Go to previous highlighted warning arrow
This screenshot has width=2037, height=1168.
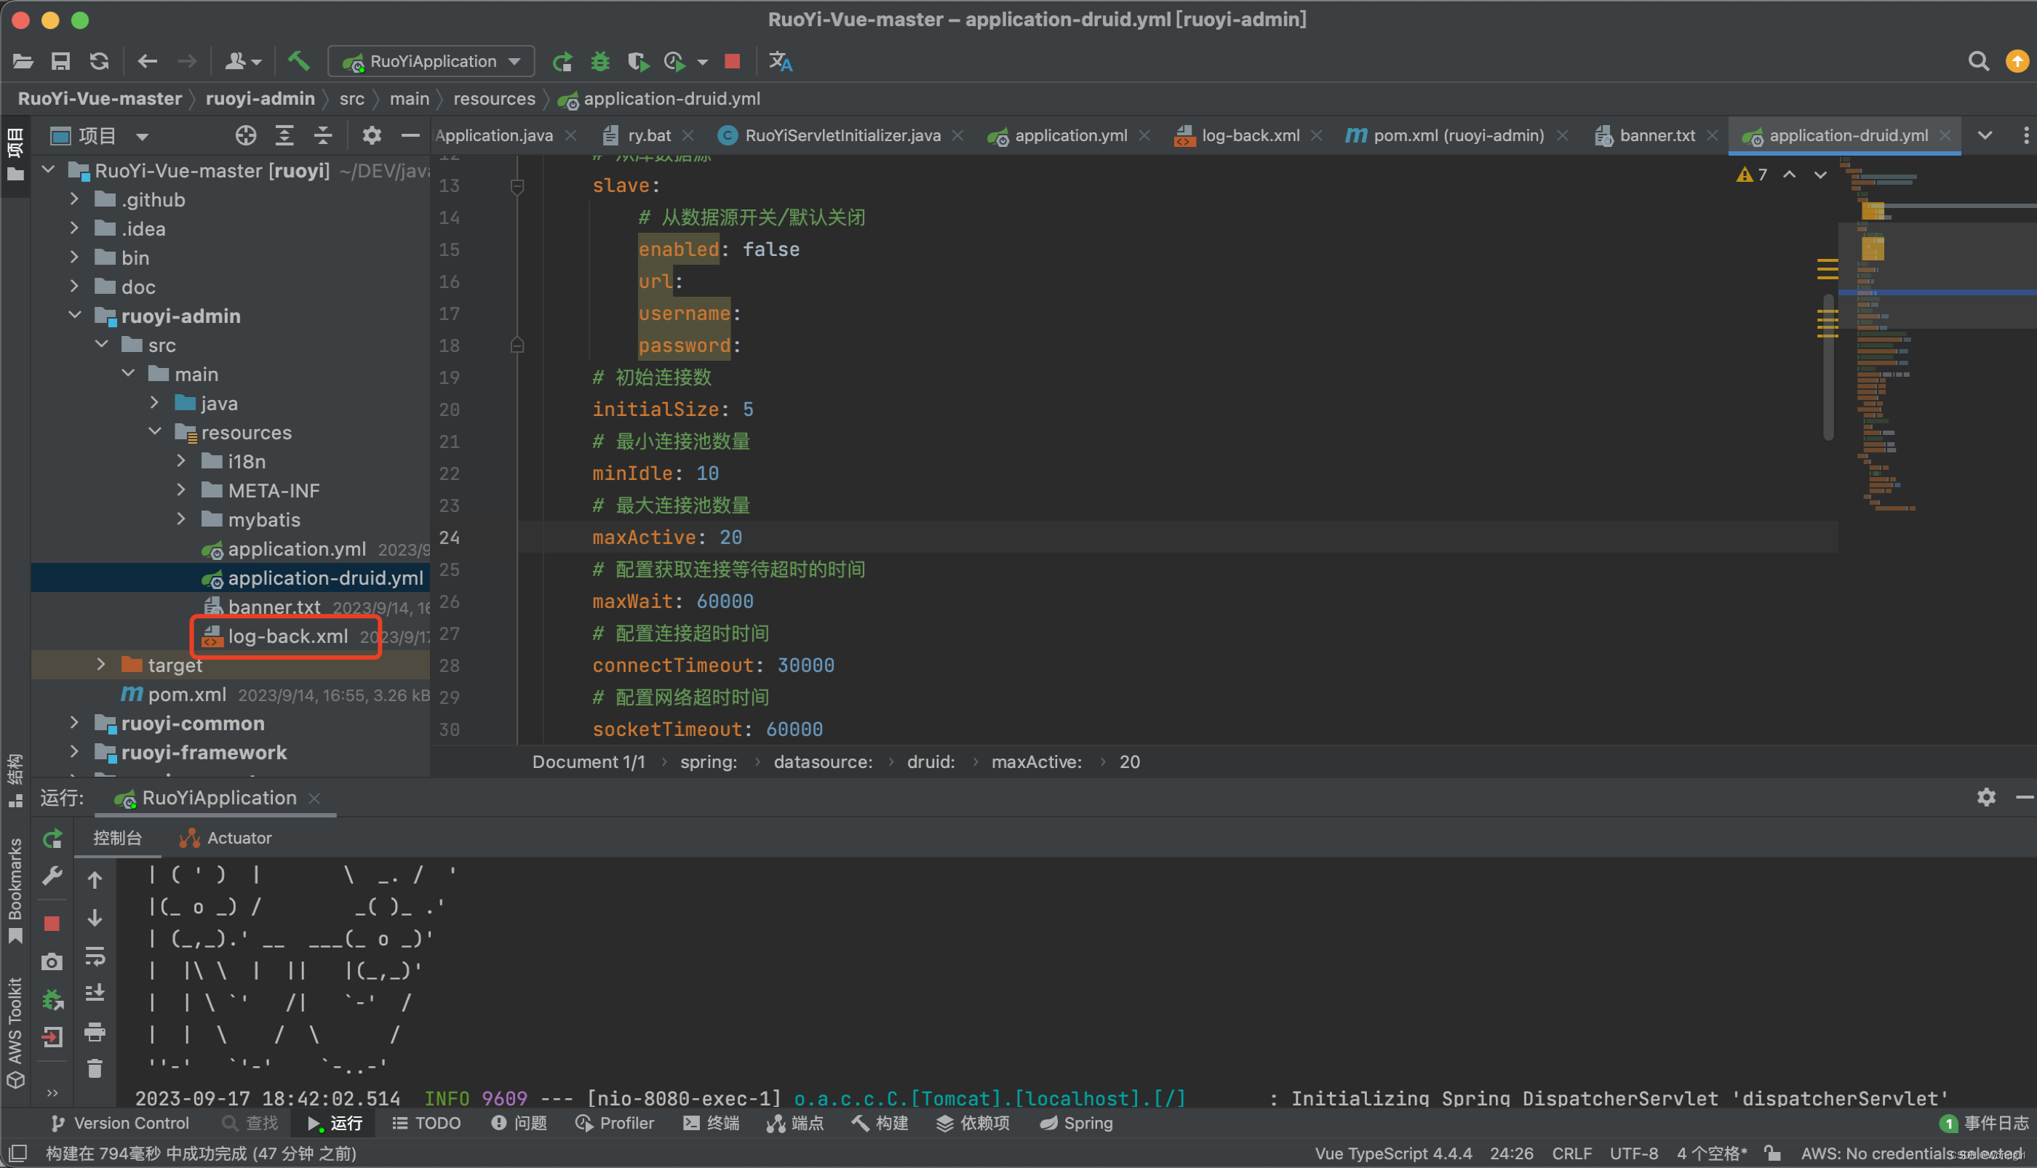1789,175
